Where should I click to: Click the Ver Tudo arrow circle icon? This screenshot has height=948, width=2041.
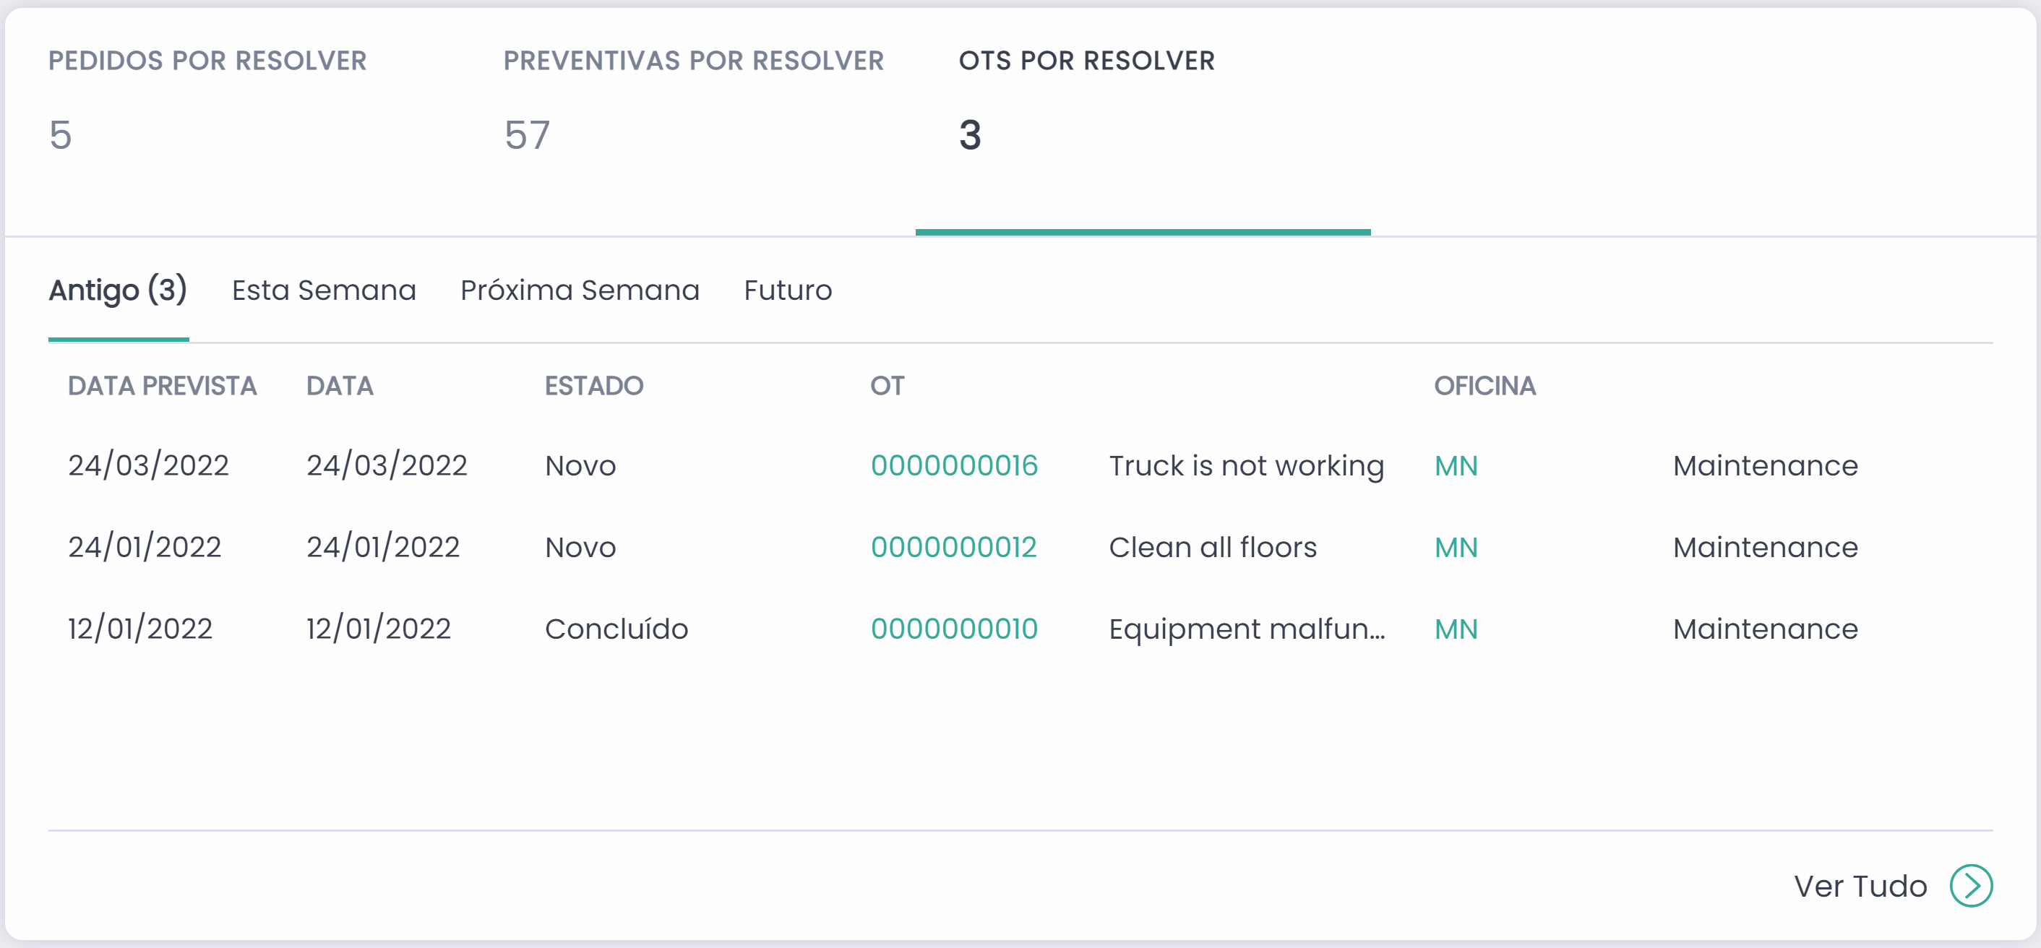(x=1970, y=885)
